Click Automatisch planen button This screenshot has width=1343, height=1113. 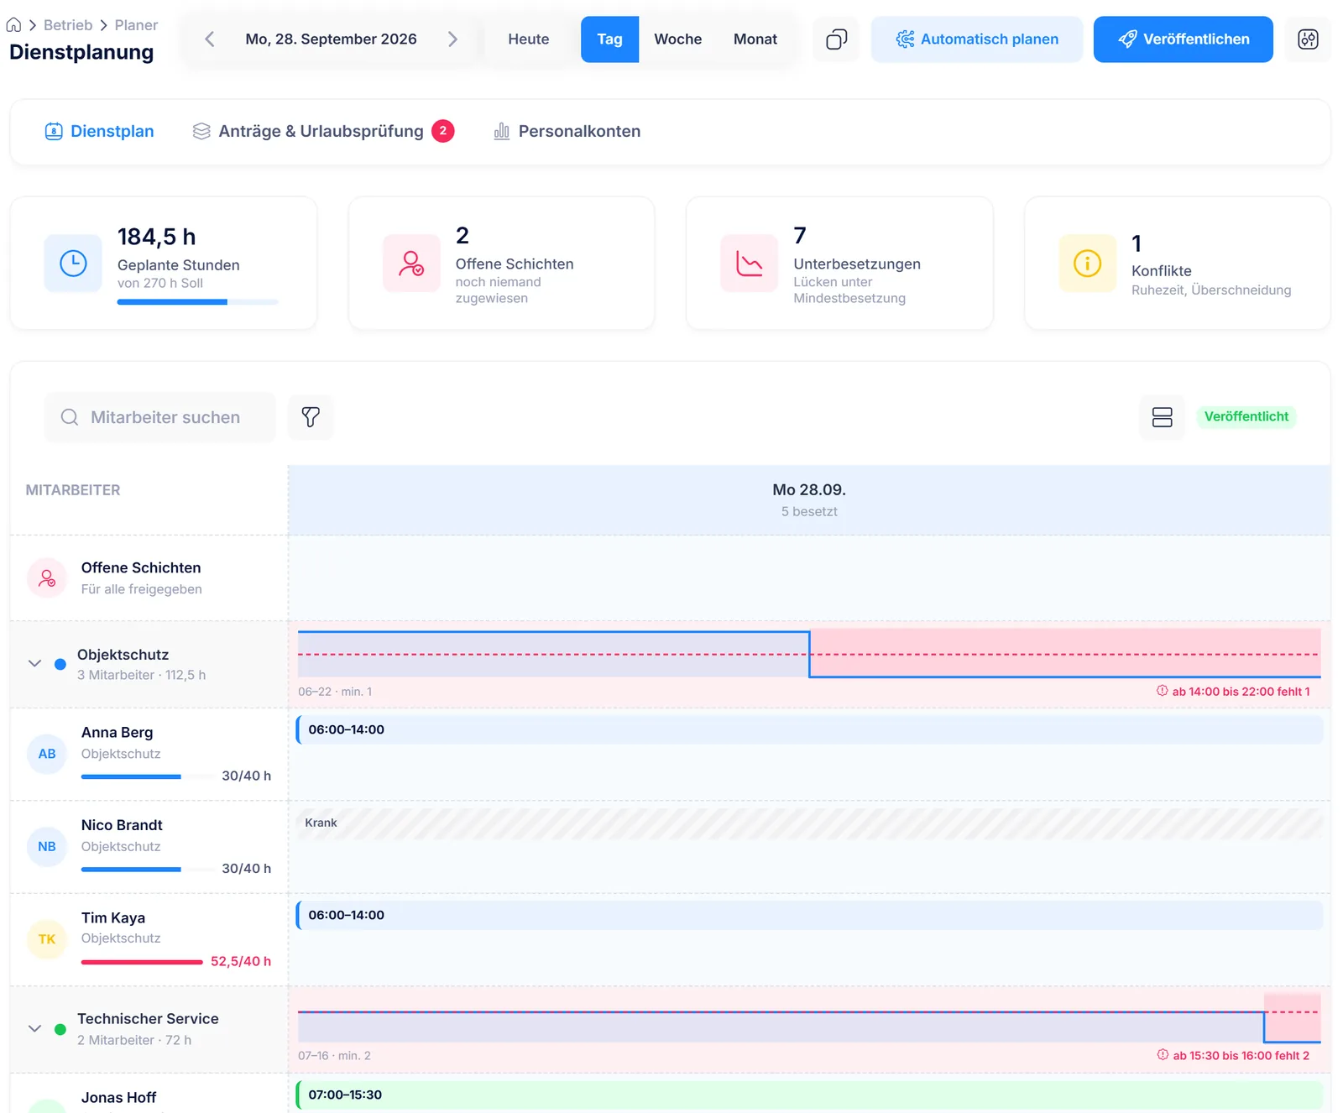click(977, 39)
